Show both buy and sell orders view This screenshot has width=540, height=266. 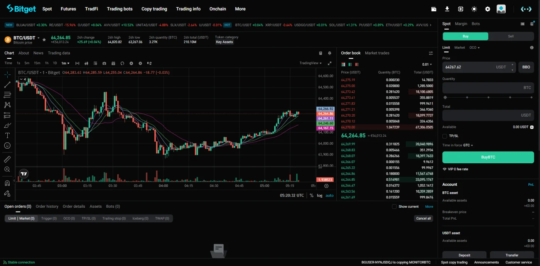[343, 64]
